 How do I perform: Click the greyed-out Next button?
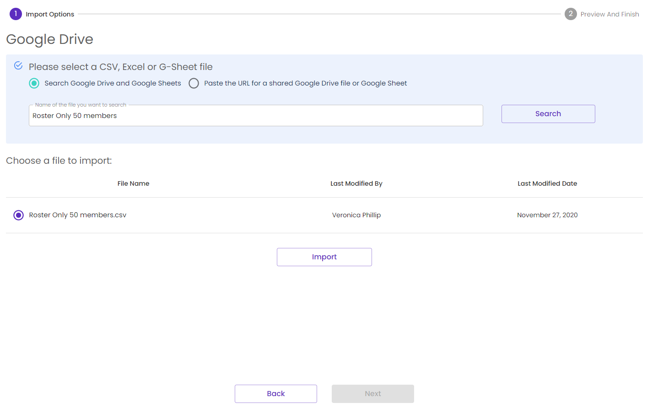pos(372,393)
